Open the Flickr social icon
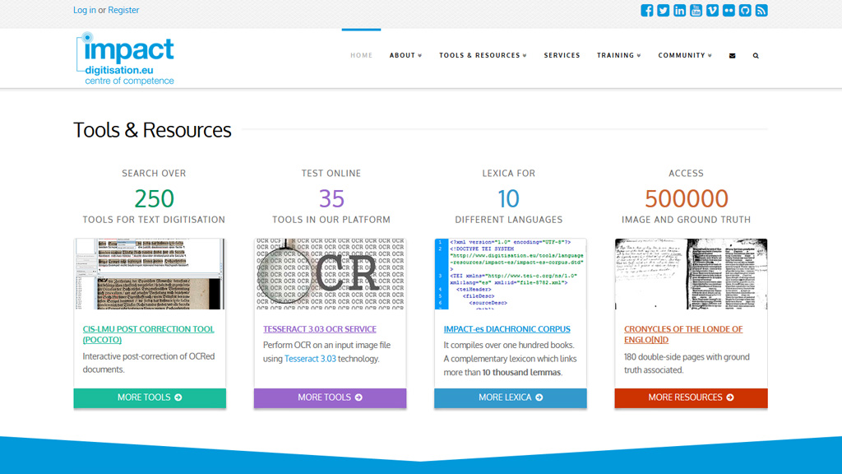The height and width of the screenshot is (474, 842). [729, 11]
